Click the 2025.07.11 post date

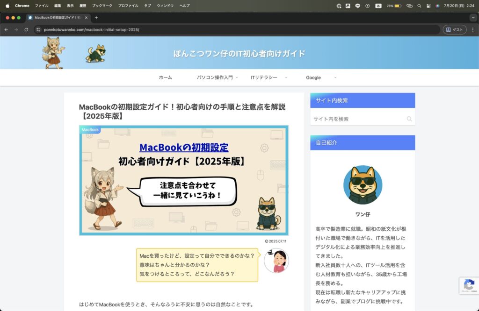[276, 241]
